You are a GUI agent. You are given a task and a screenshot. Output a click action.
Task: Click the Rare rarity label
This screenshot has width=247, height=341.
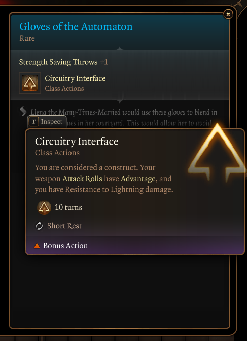pyautogui.click(x=27, y=38)
